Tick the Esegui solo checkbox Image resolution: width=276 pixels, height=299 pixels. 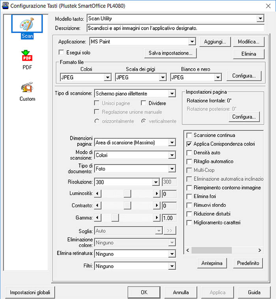(x=61, y=52)
